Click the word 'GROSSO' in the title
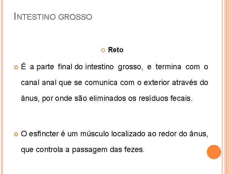 [75, 17]
